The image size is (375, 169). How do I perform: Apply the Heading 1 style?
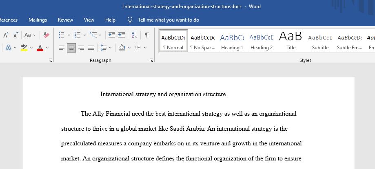[232, 41]
